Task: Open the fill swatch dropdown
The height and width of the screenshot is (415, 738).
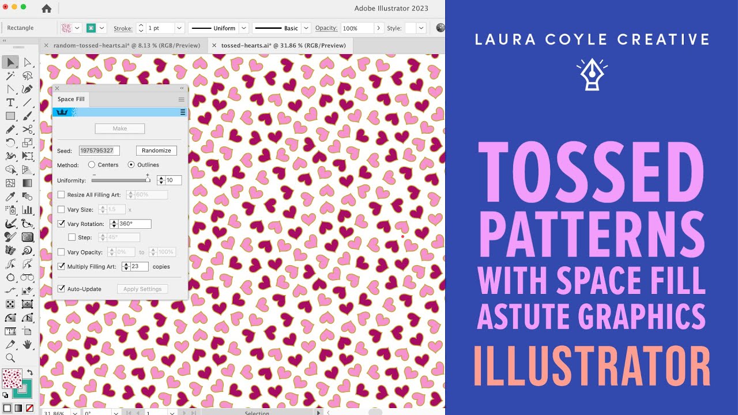Action: coord(77,28)
